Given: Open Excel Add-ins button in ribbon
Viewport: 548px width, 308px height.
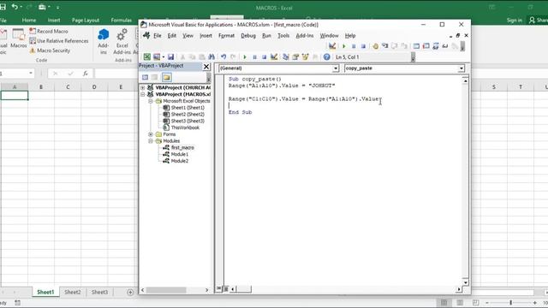Looking at the screenshot, I should click(122, 42).
